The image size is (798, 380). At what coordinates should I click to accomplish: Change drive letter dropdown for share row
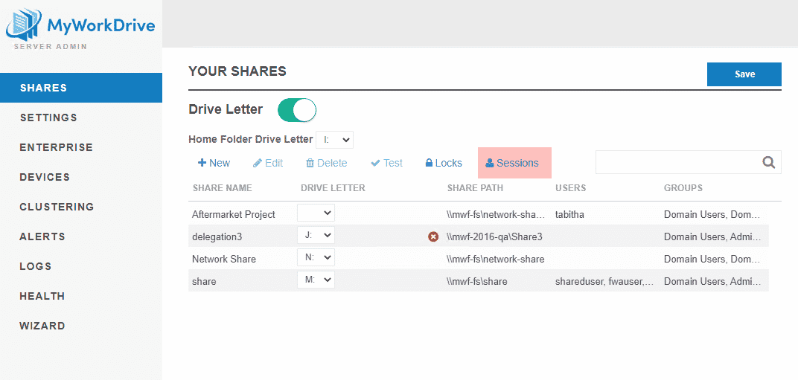(316, 280)
